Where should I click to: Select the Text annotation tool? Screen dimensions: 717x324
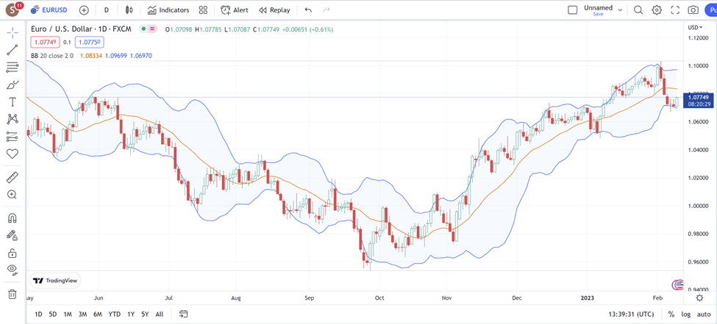[x=13, y=101]
